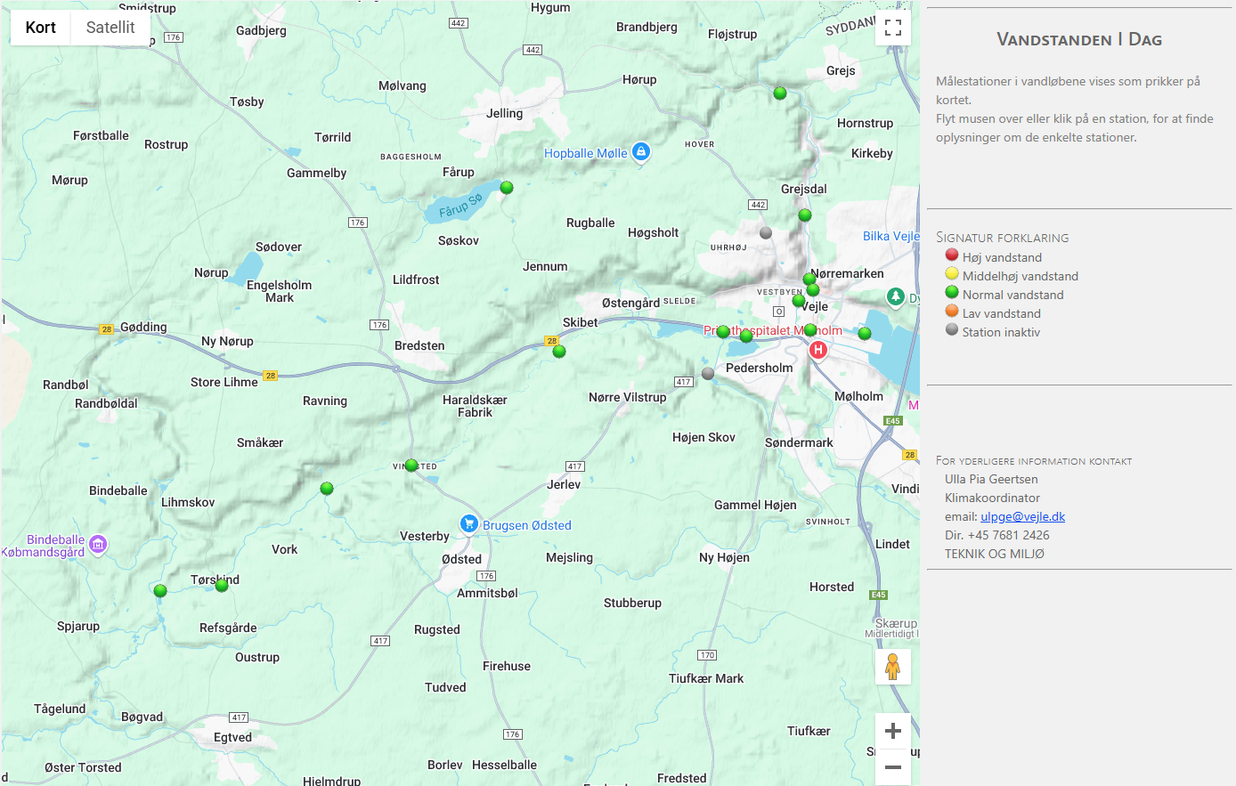This screenshot has height=786, width=1236.
Task: Switch to the Satellit map view
Action: [110, 27]
